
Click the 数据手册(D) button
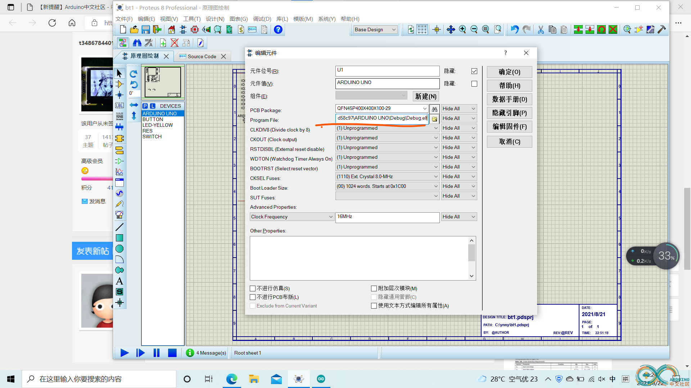[x=509, y=100]
